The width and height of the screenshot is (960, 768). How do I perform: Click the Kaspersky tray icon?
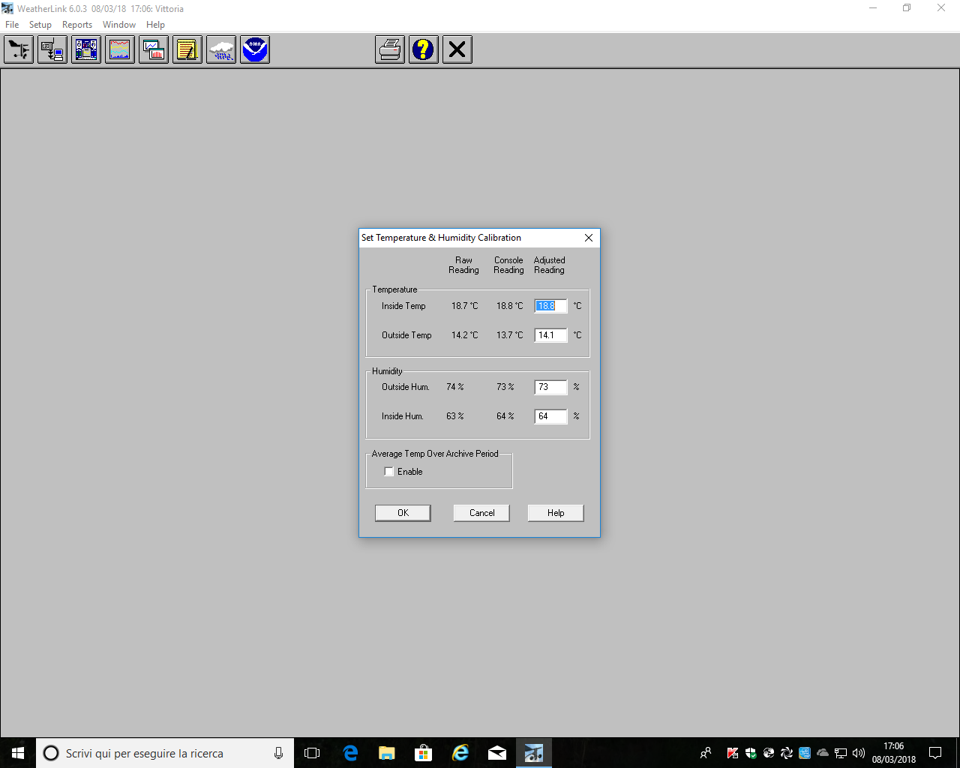733,753
